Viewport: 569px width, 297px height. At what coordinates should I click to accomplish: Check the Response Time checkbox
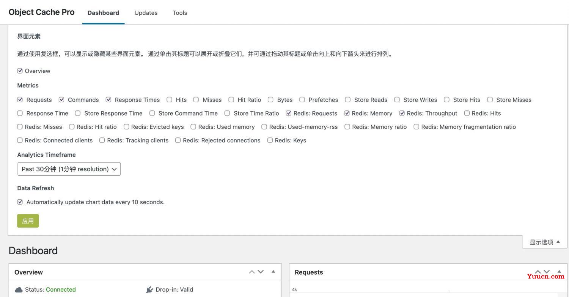(x=20, y=113)
